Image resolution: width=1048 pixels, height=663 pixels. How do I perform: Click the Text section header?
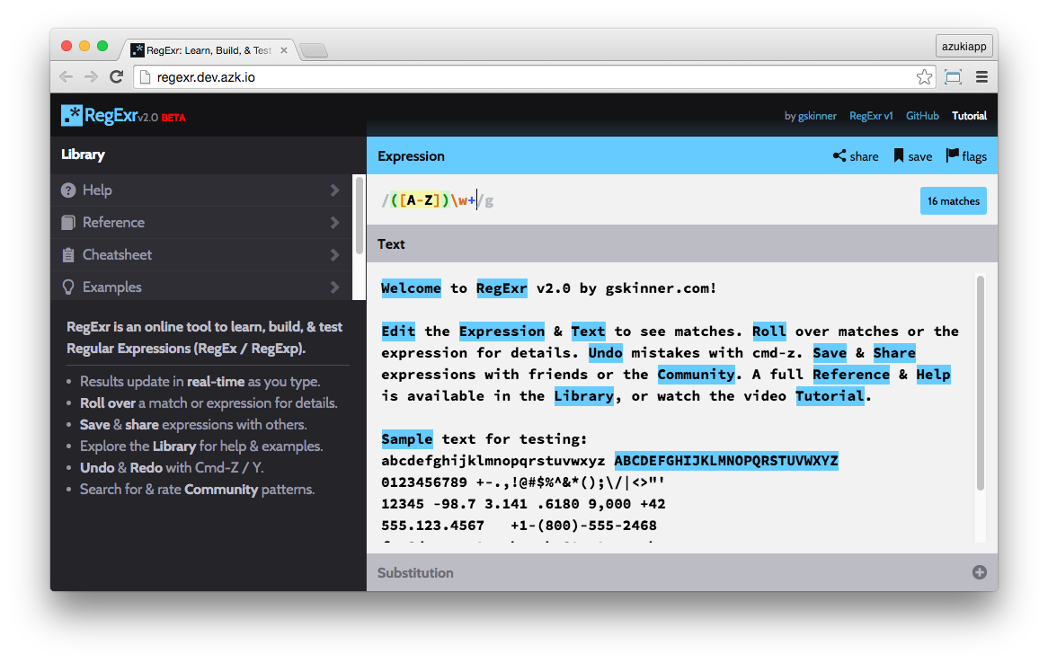tap(681, 244)
